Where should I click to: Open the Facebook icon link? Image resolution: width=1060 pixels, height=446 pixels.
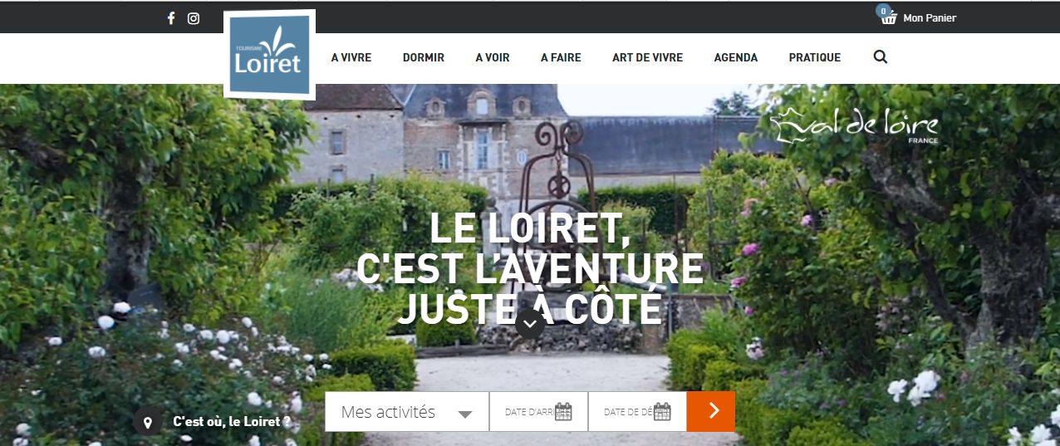[x=171, y=18]
